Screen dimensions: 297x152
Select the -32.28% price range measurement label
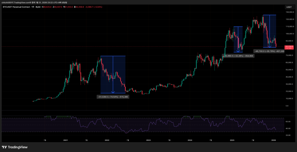point(238,56)
